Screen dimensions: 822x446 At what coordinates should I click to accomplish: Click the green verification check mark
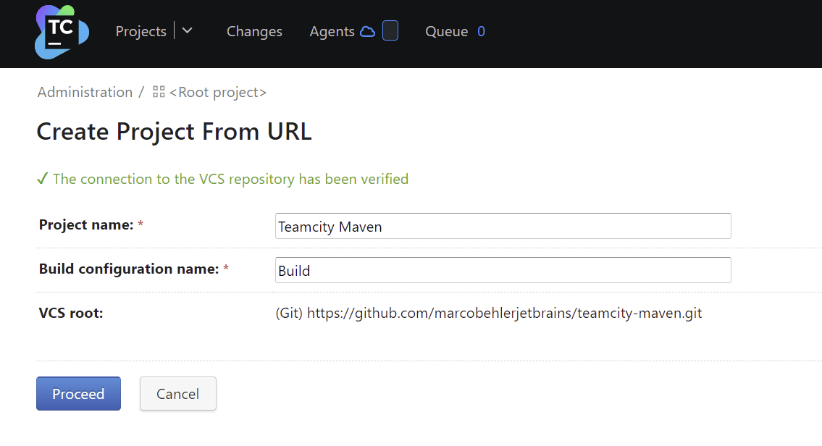(43, 179)
